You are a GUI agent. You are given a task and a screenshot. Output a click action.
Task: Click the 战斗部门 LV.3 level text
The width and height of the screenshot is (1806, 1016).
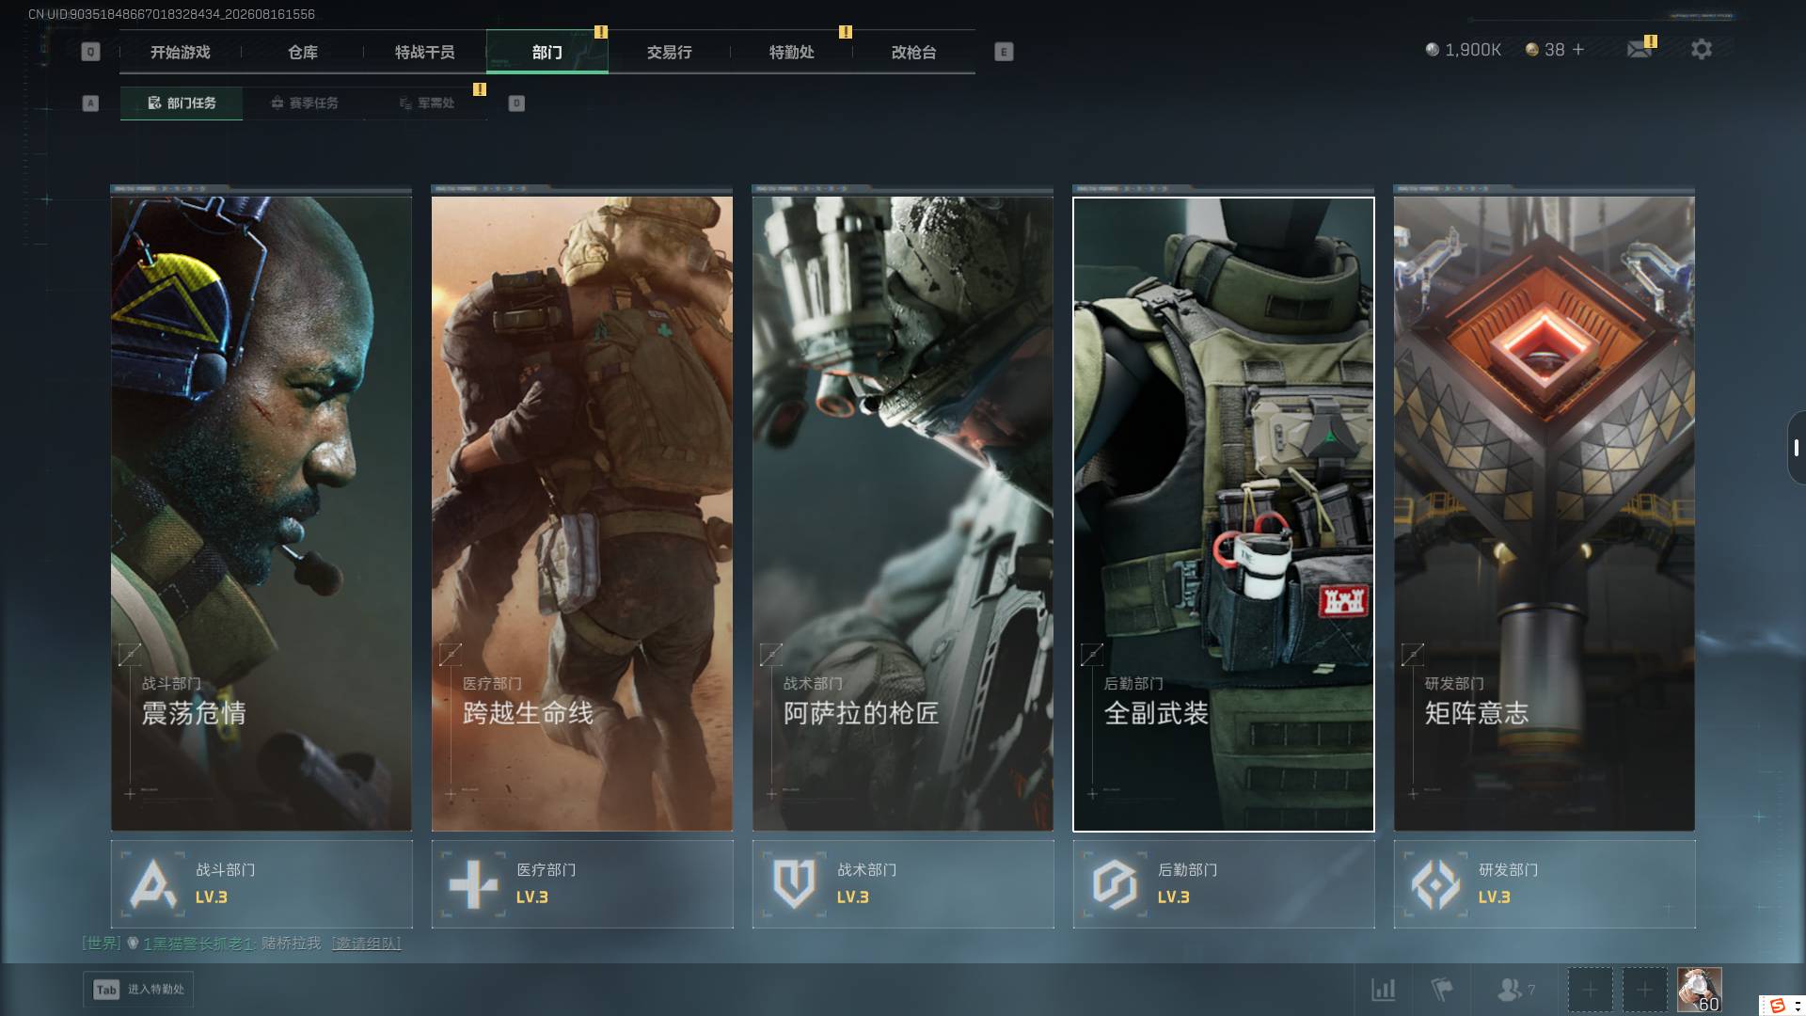tap(212, 897)
